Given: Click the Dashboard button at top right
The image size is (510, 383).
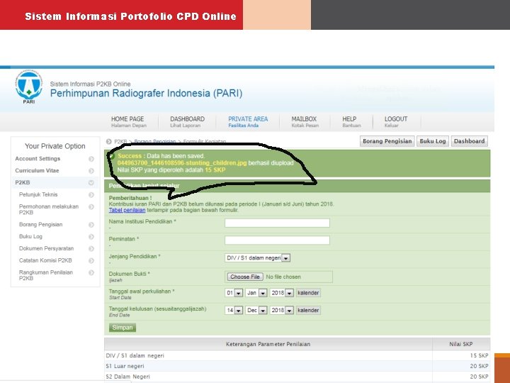Looking at the screenshot, I should pyautogui.click(x=469, y=141).
